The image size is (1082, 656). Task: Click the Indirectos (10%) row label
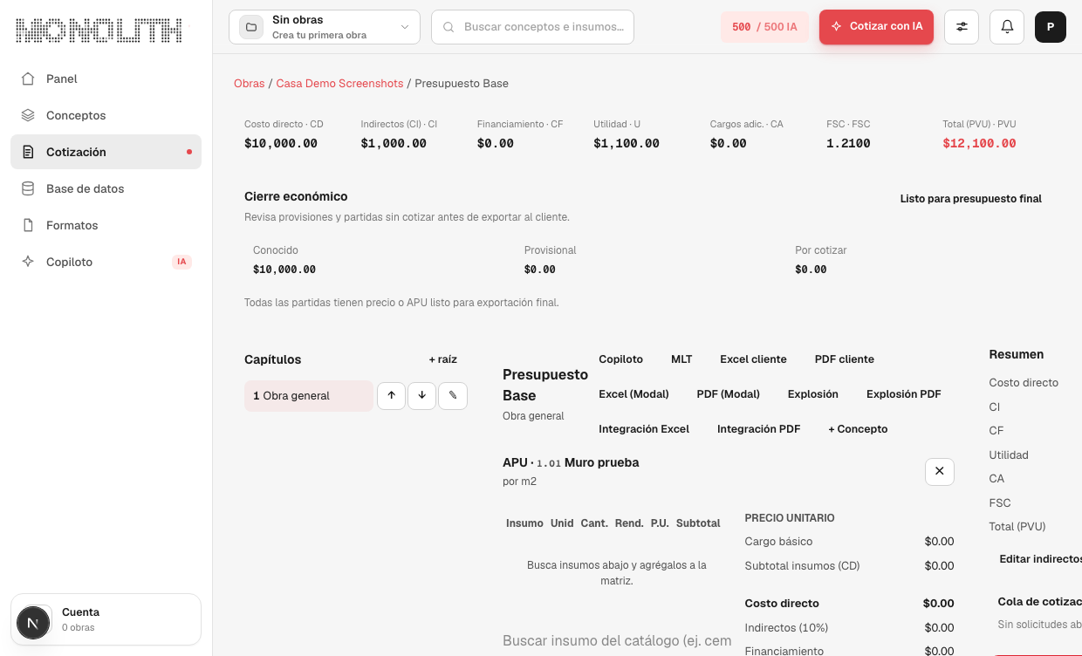[786, 628]
